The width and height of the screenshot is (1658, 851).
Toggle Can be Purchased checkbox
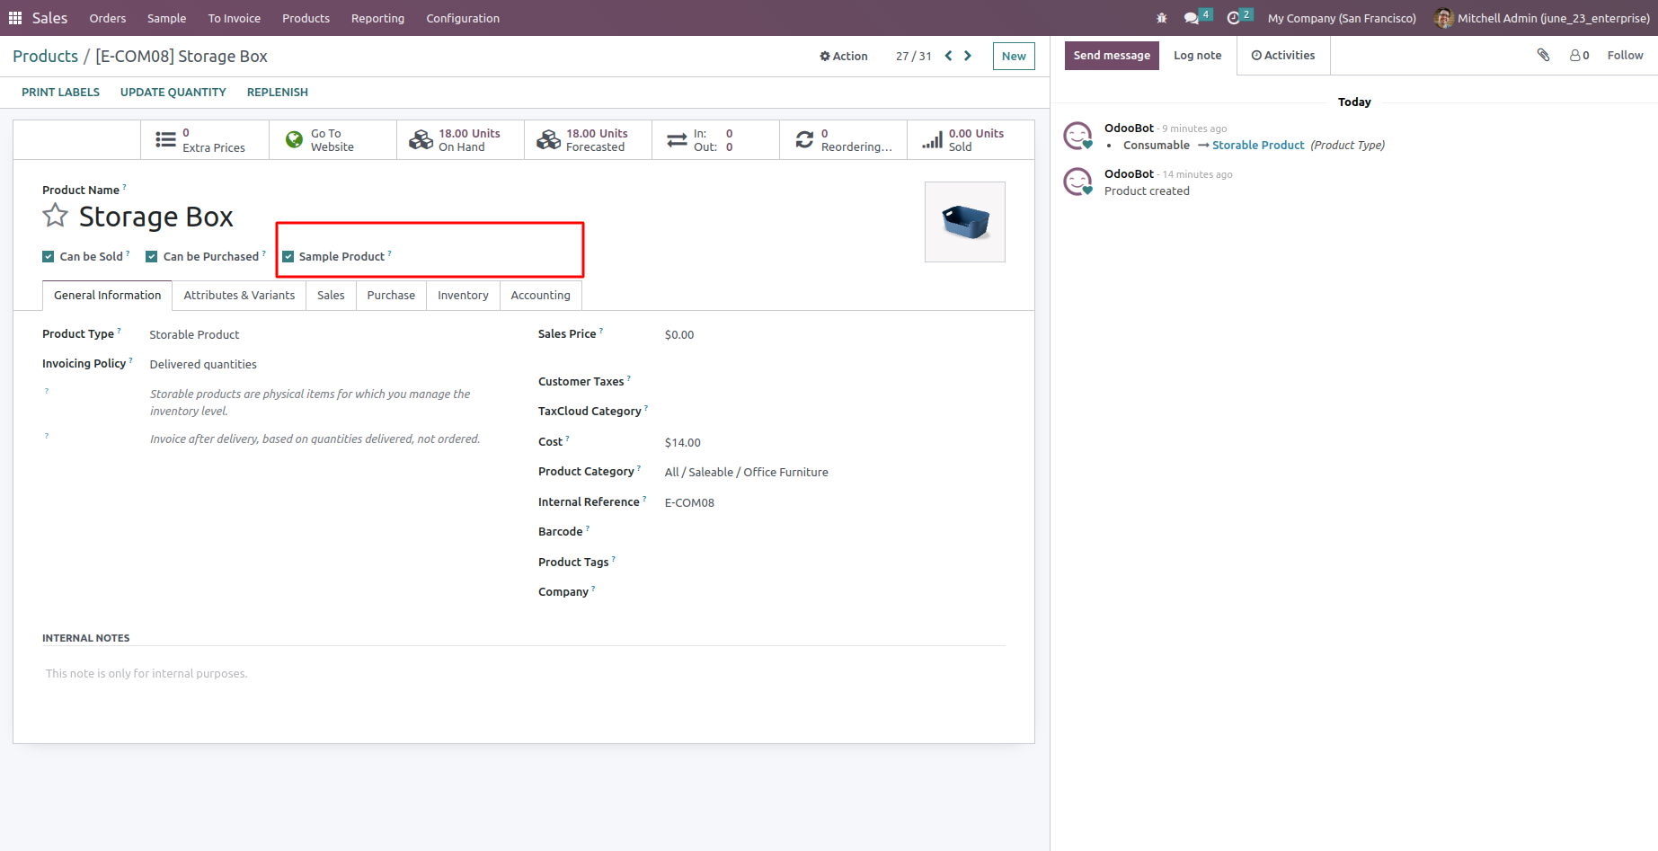click(x=152, y=257)
